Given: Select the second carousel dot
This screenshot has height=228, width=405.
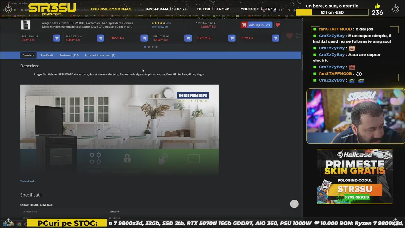Looking at the screenshot, I should pyautogui.click(x=149, y=47).
